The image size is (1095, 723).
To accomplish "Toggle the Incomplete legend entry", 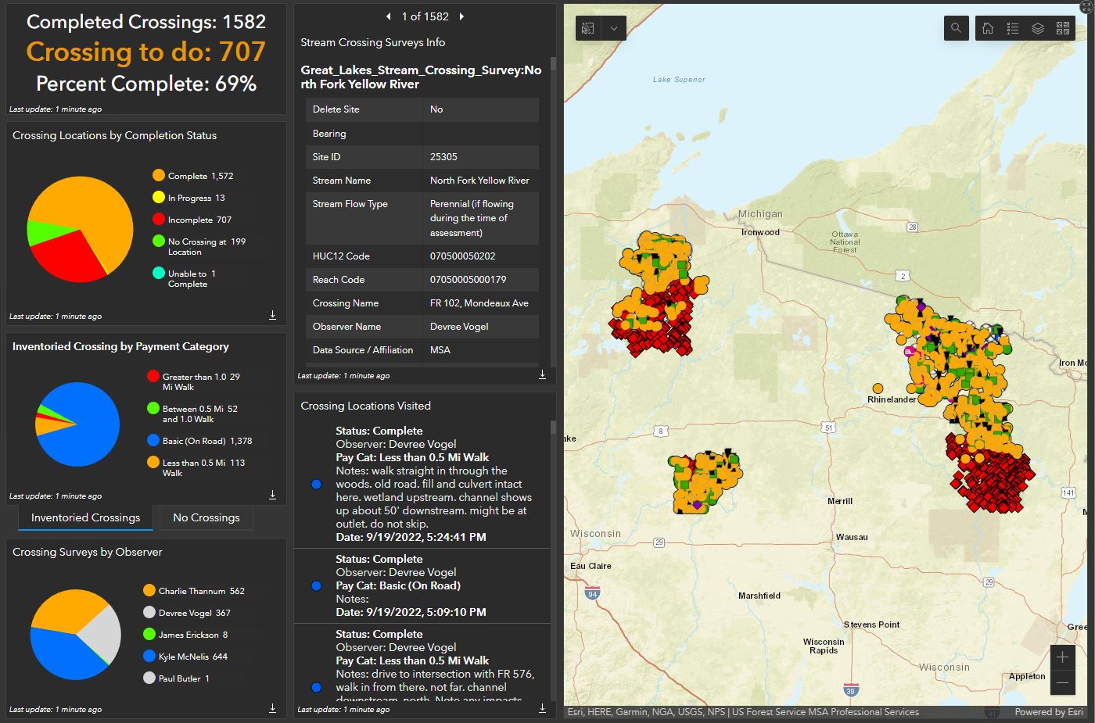I will coord(199,220).
